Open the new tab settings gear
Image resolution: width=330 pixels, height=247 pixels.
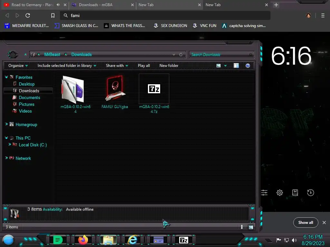(x=280, y=193)
